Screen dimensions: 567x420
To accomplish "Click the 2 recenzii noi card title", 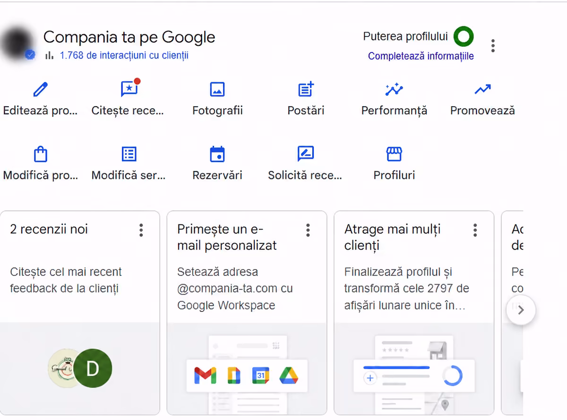I will coord(49,229).
